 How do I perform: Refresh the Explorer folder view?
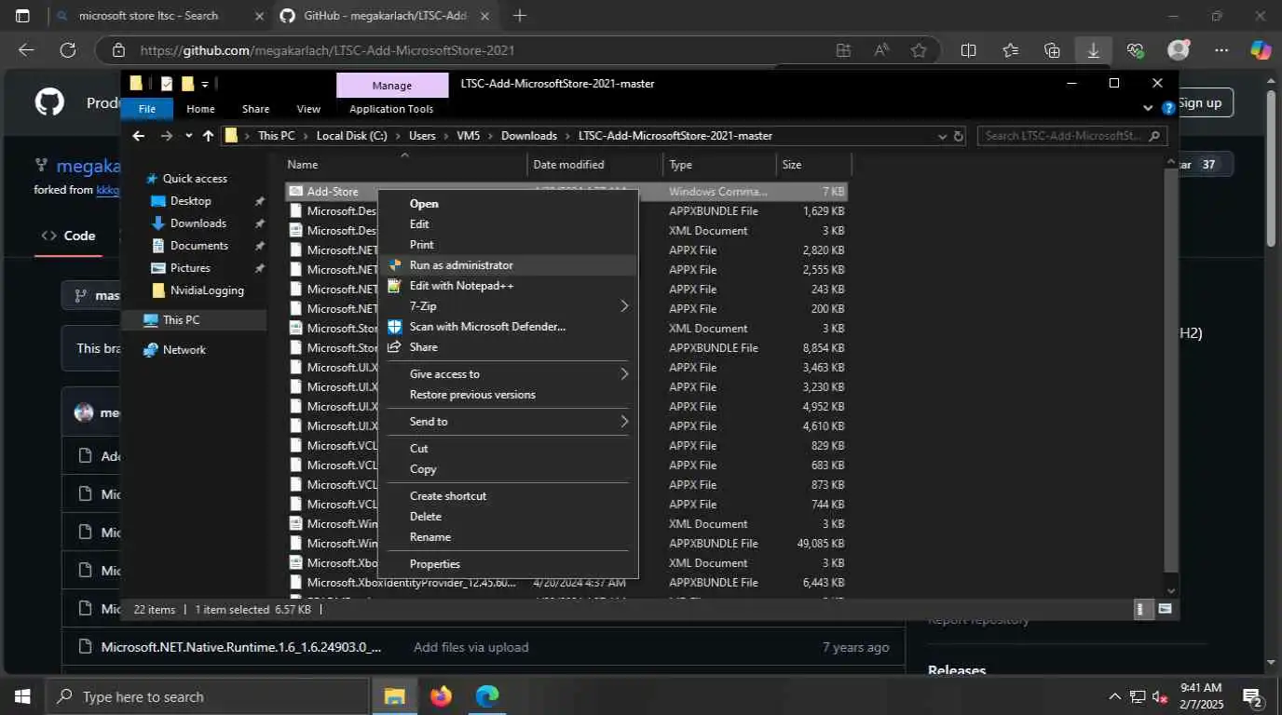(959, 136)
